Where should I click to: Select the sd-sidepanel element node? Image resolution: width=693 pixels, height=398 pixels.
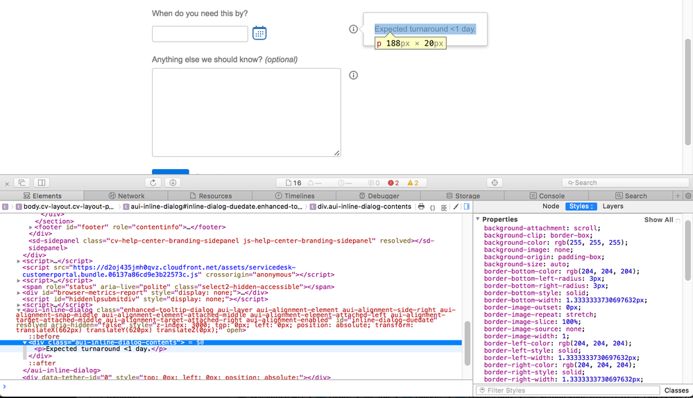tap(231, 244)
